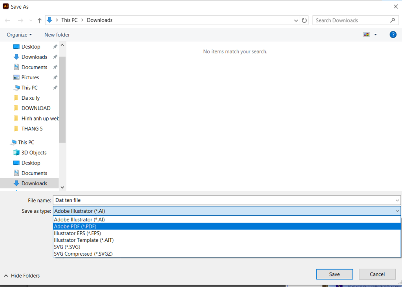Select SVG Compressed (*.SVGZ) format
Image resolution: width=402 pixels, height=287 pixels.
(x=227, y=254)
